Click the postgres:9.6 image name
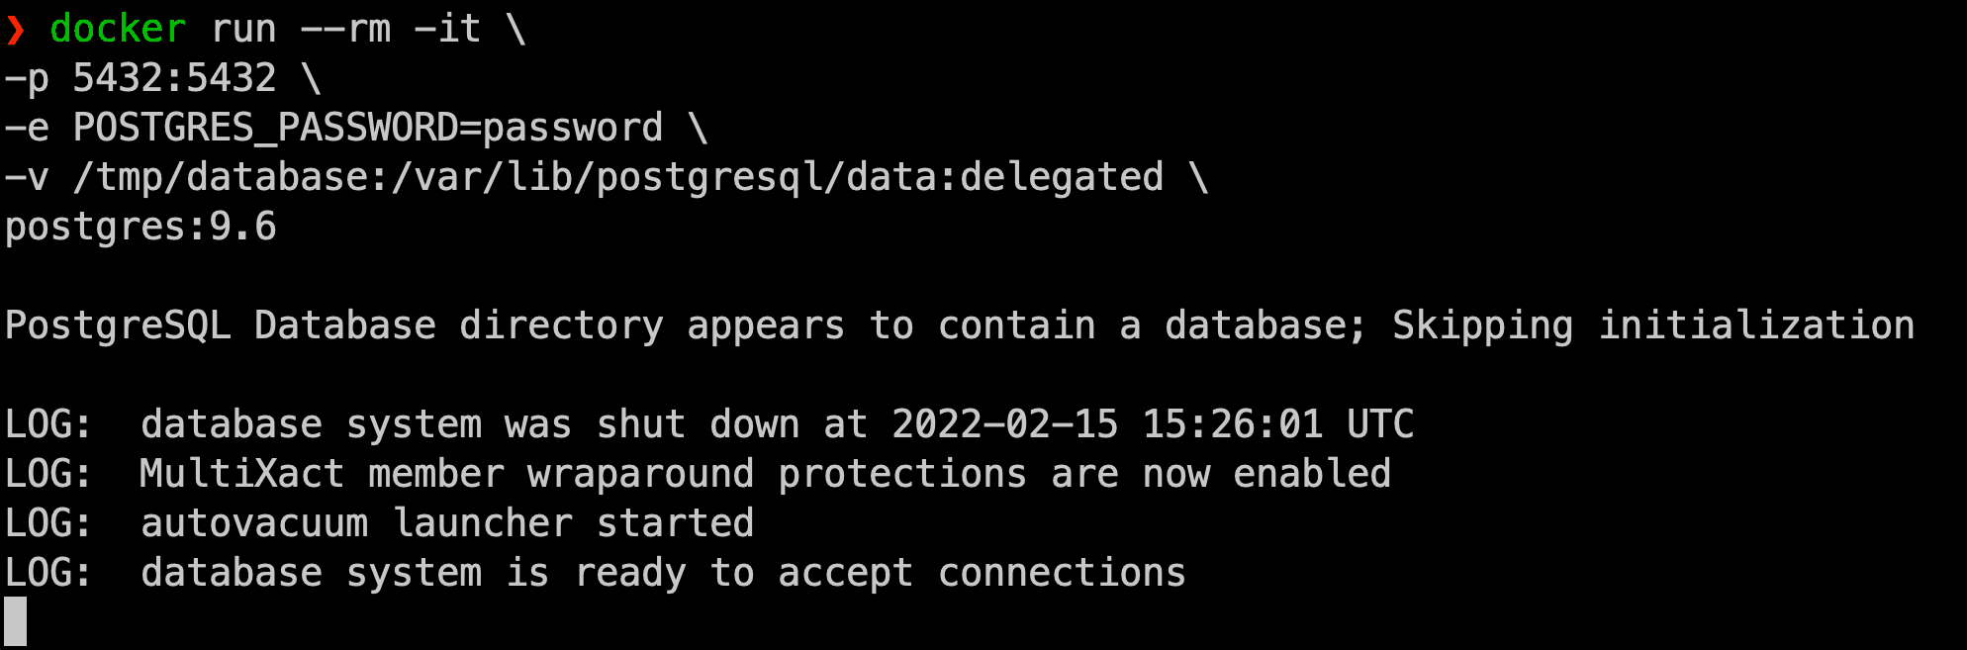The image size is (1967, 650). (x=140, y=227)
